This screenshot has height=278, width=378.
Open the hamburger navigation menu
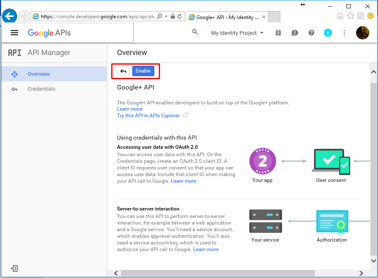point(14,33)
